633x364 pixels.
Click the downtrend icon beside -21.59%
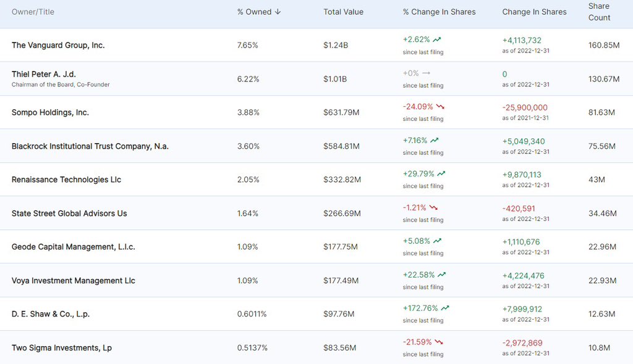tap(439, 342)
